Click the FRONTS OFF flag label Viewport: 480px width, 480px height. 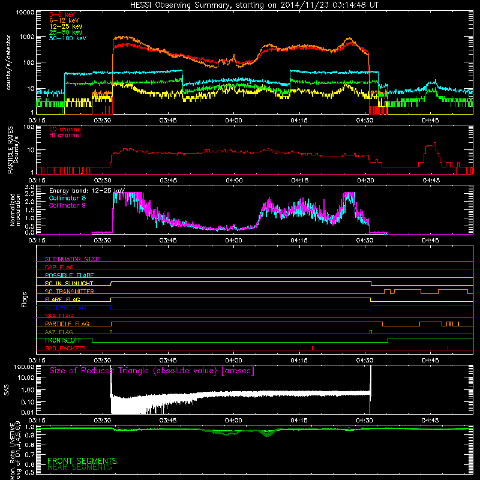click(63, 340)
